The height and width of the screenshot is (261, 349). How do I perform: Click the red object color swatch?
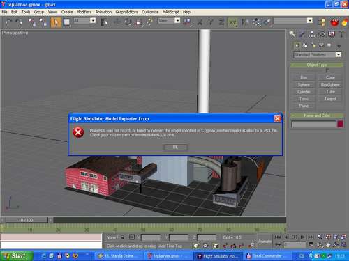pos(340,124)
